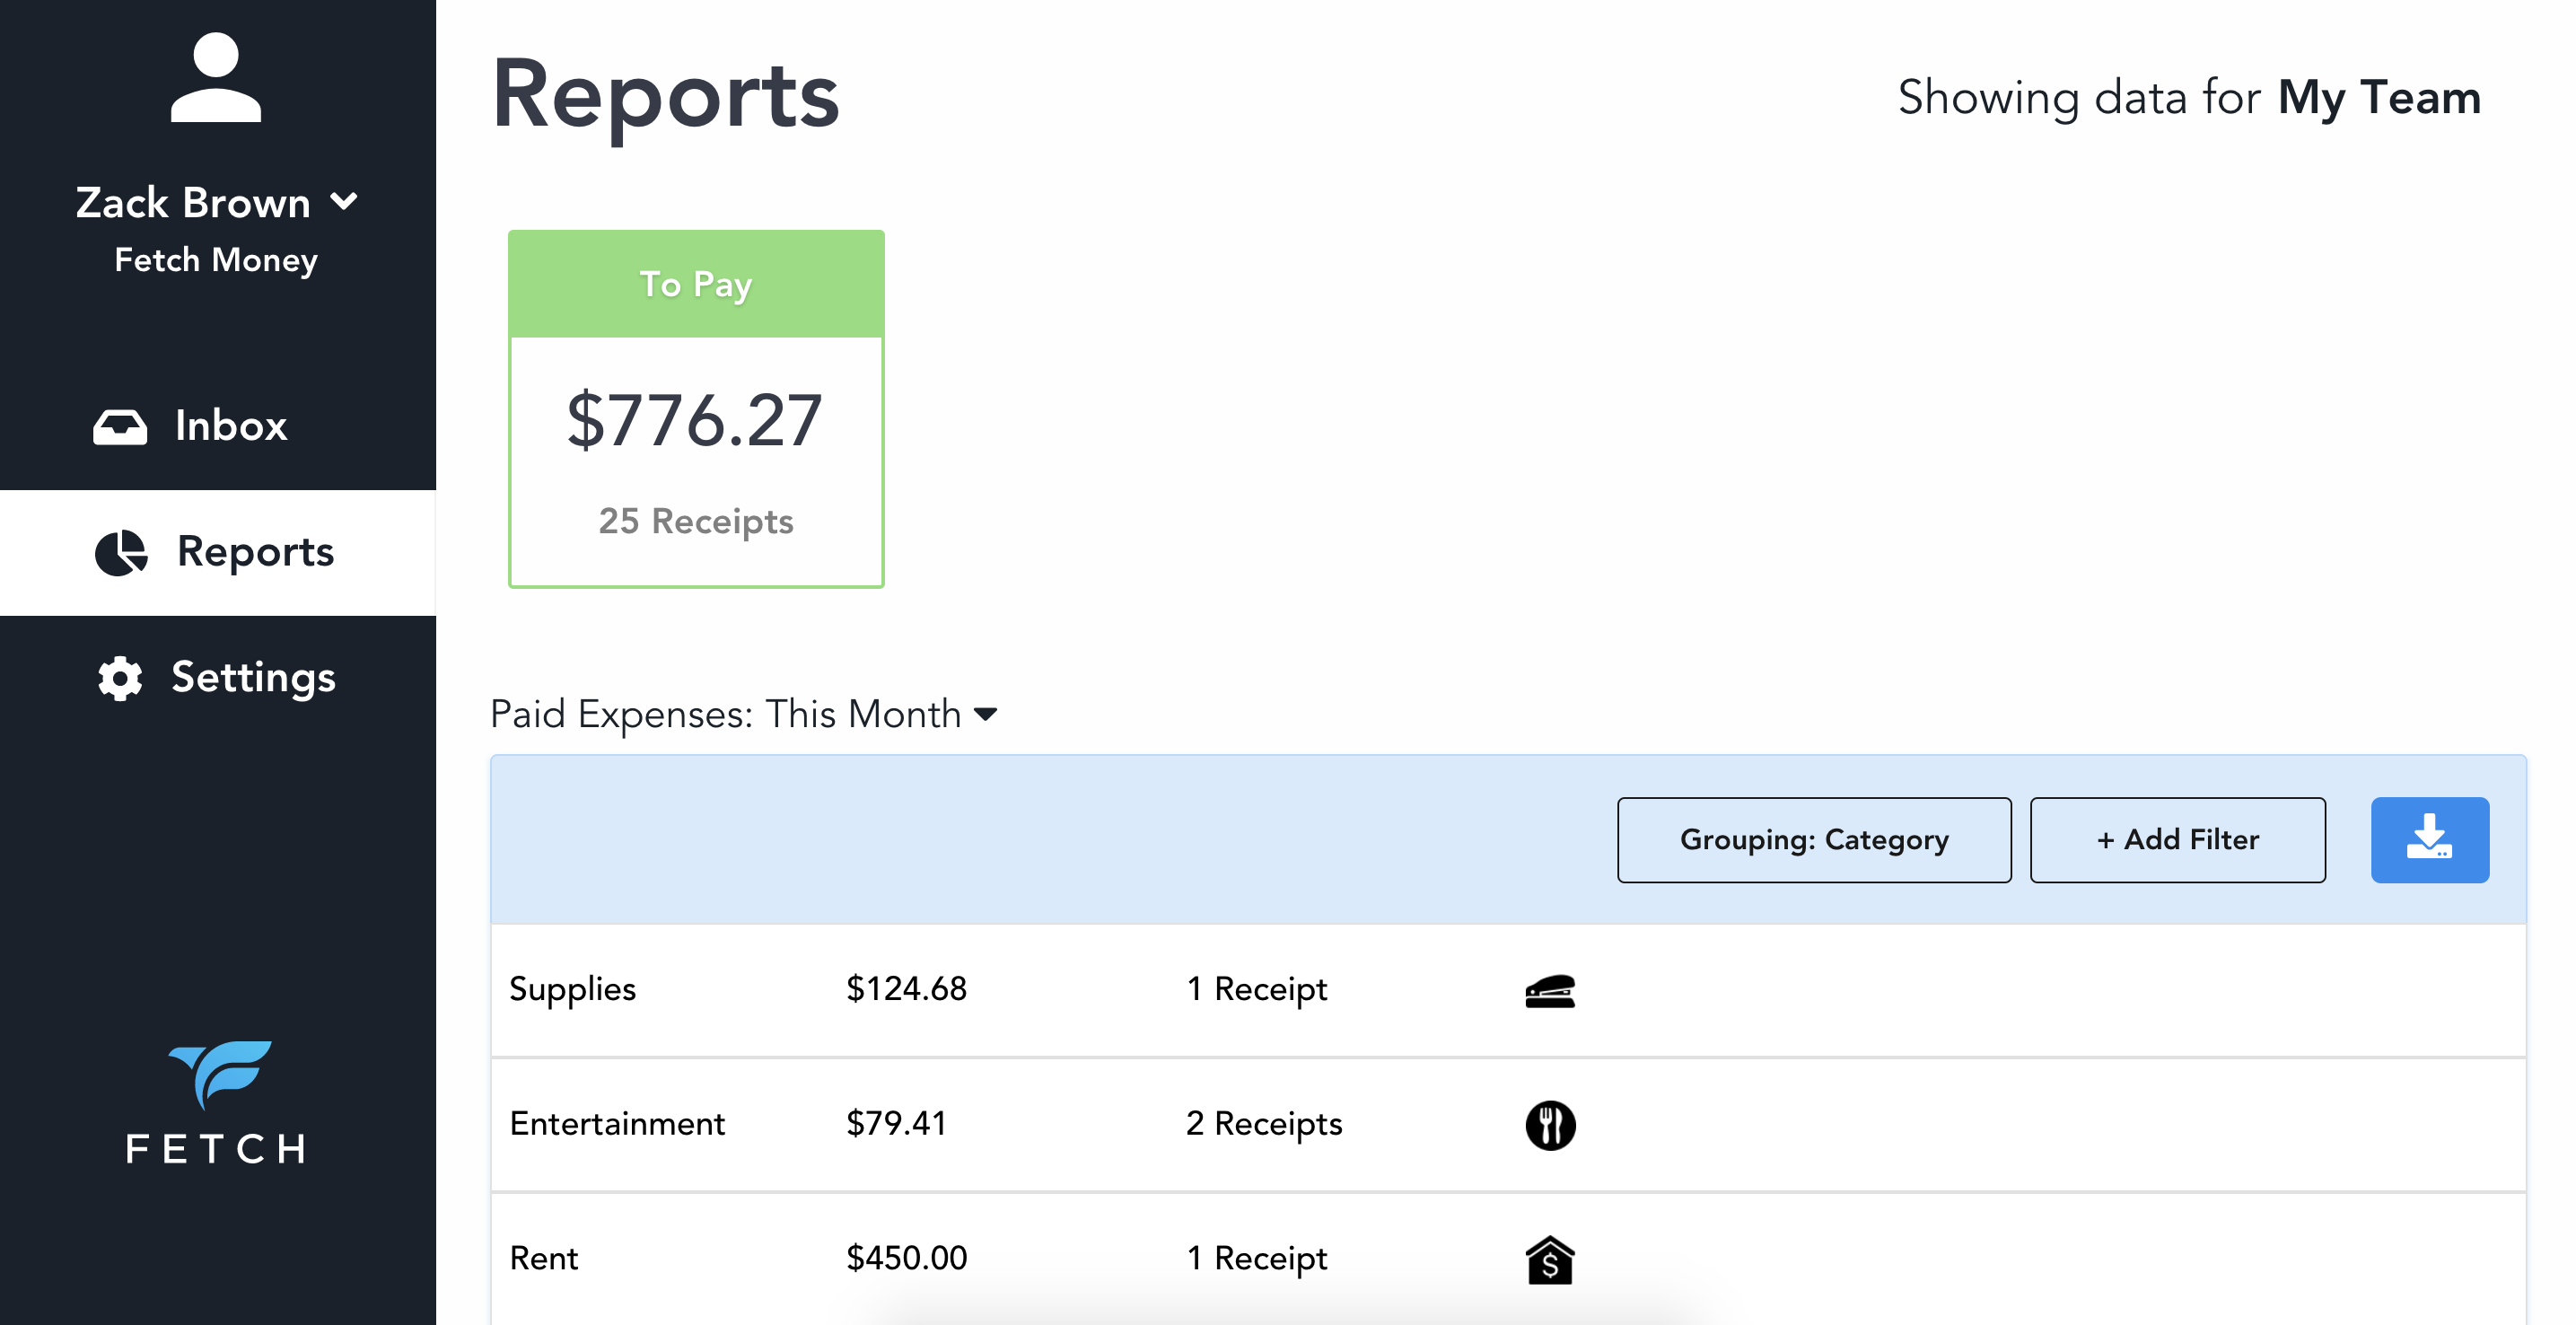Click the Entertainment fork-and-knife icon
Viewport: 2576px width, 1325px height.
click(x=1549, y=1125)
